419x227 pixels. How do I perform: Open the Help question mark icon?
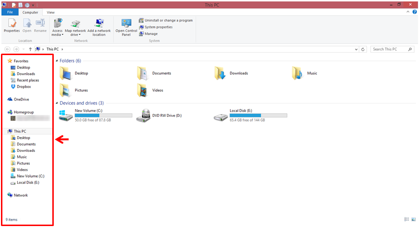click(x=415, y=12)
